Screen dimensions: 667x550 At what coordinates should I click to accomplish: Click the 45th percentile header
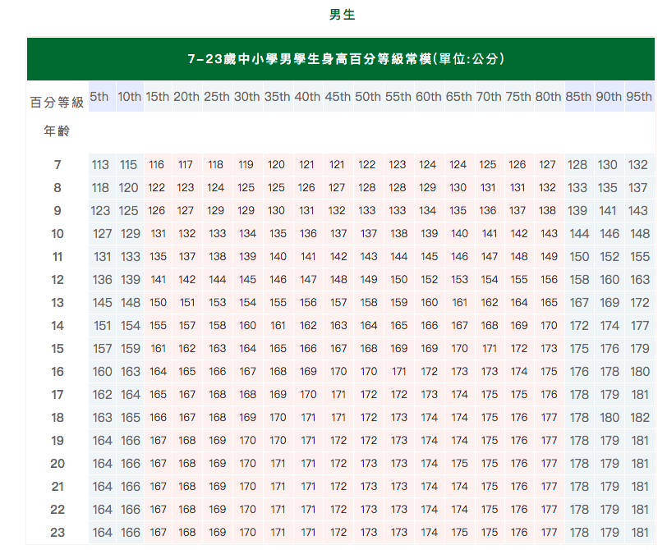338,97
